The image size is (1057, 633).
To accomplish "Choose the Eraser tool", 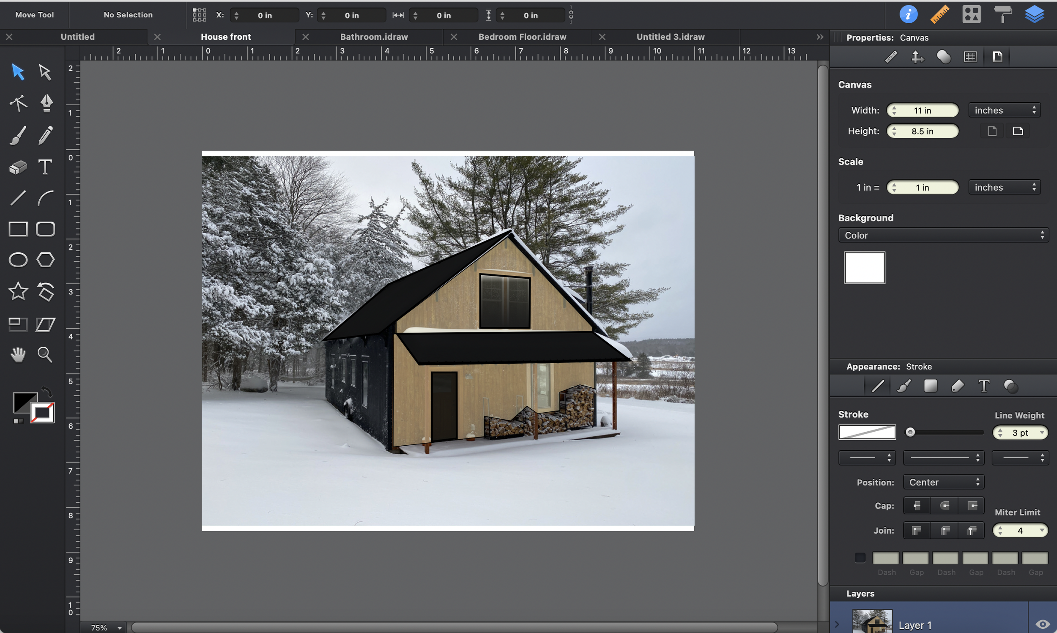I will 18,167.
